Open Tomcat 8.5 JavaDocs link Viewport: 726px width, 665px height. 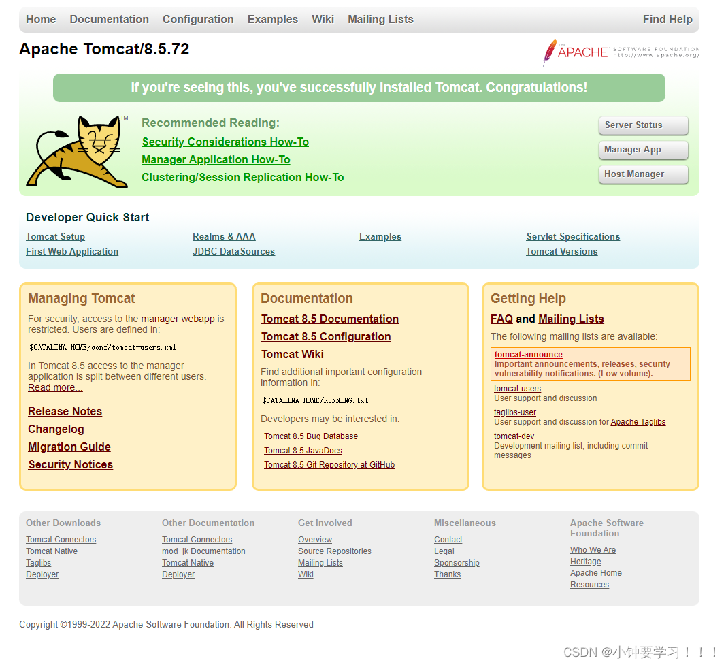[x=303, y=451]
